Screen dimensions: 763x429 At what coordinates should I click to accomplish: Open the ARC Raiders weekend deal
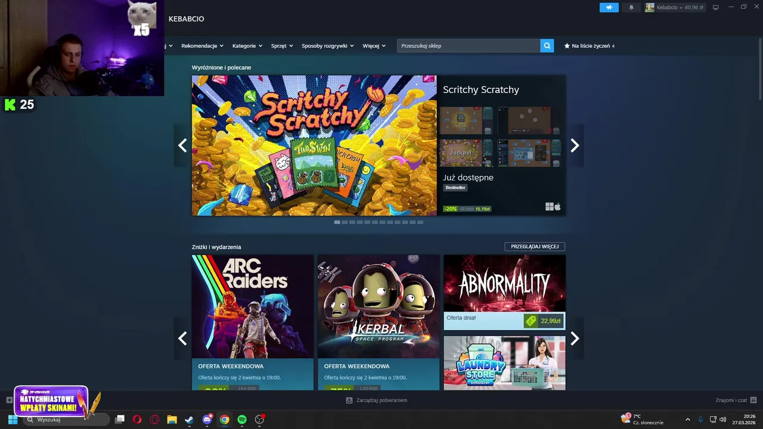[253, 322]
